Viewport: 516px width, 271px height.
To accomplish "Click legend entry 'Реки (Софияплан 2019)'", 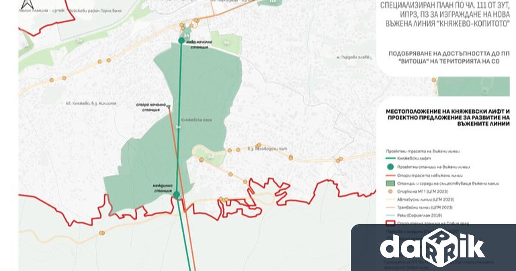I will [x=419, y=216].
